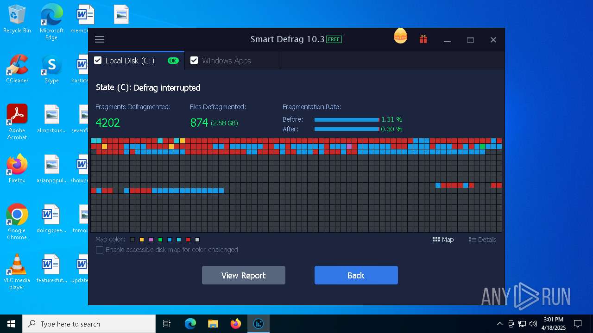The image size is (593, 333).
Task: Open File Explorer from the taskbar
Action: coord(213,324)
